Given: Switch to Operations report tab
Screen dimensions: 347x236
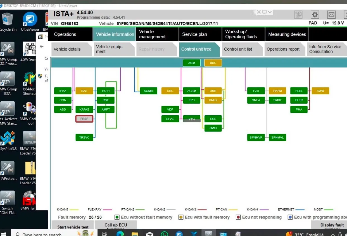Looking at the screenshot, I should click(x=285, y=49).
